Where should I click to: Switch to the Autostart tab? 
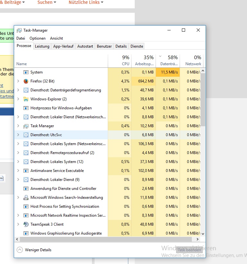pos(85,46)
